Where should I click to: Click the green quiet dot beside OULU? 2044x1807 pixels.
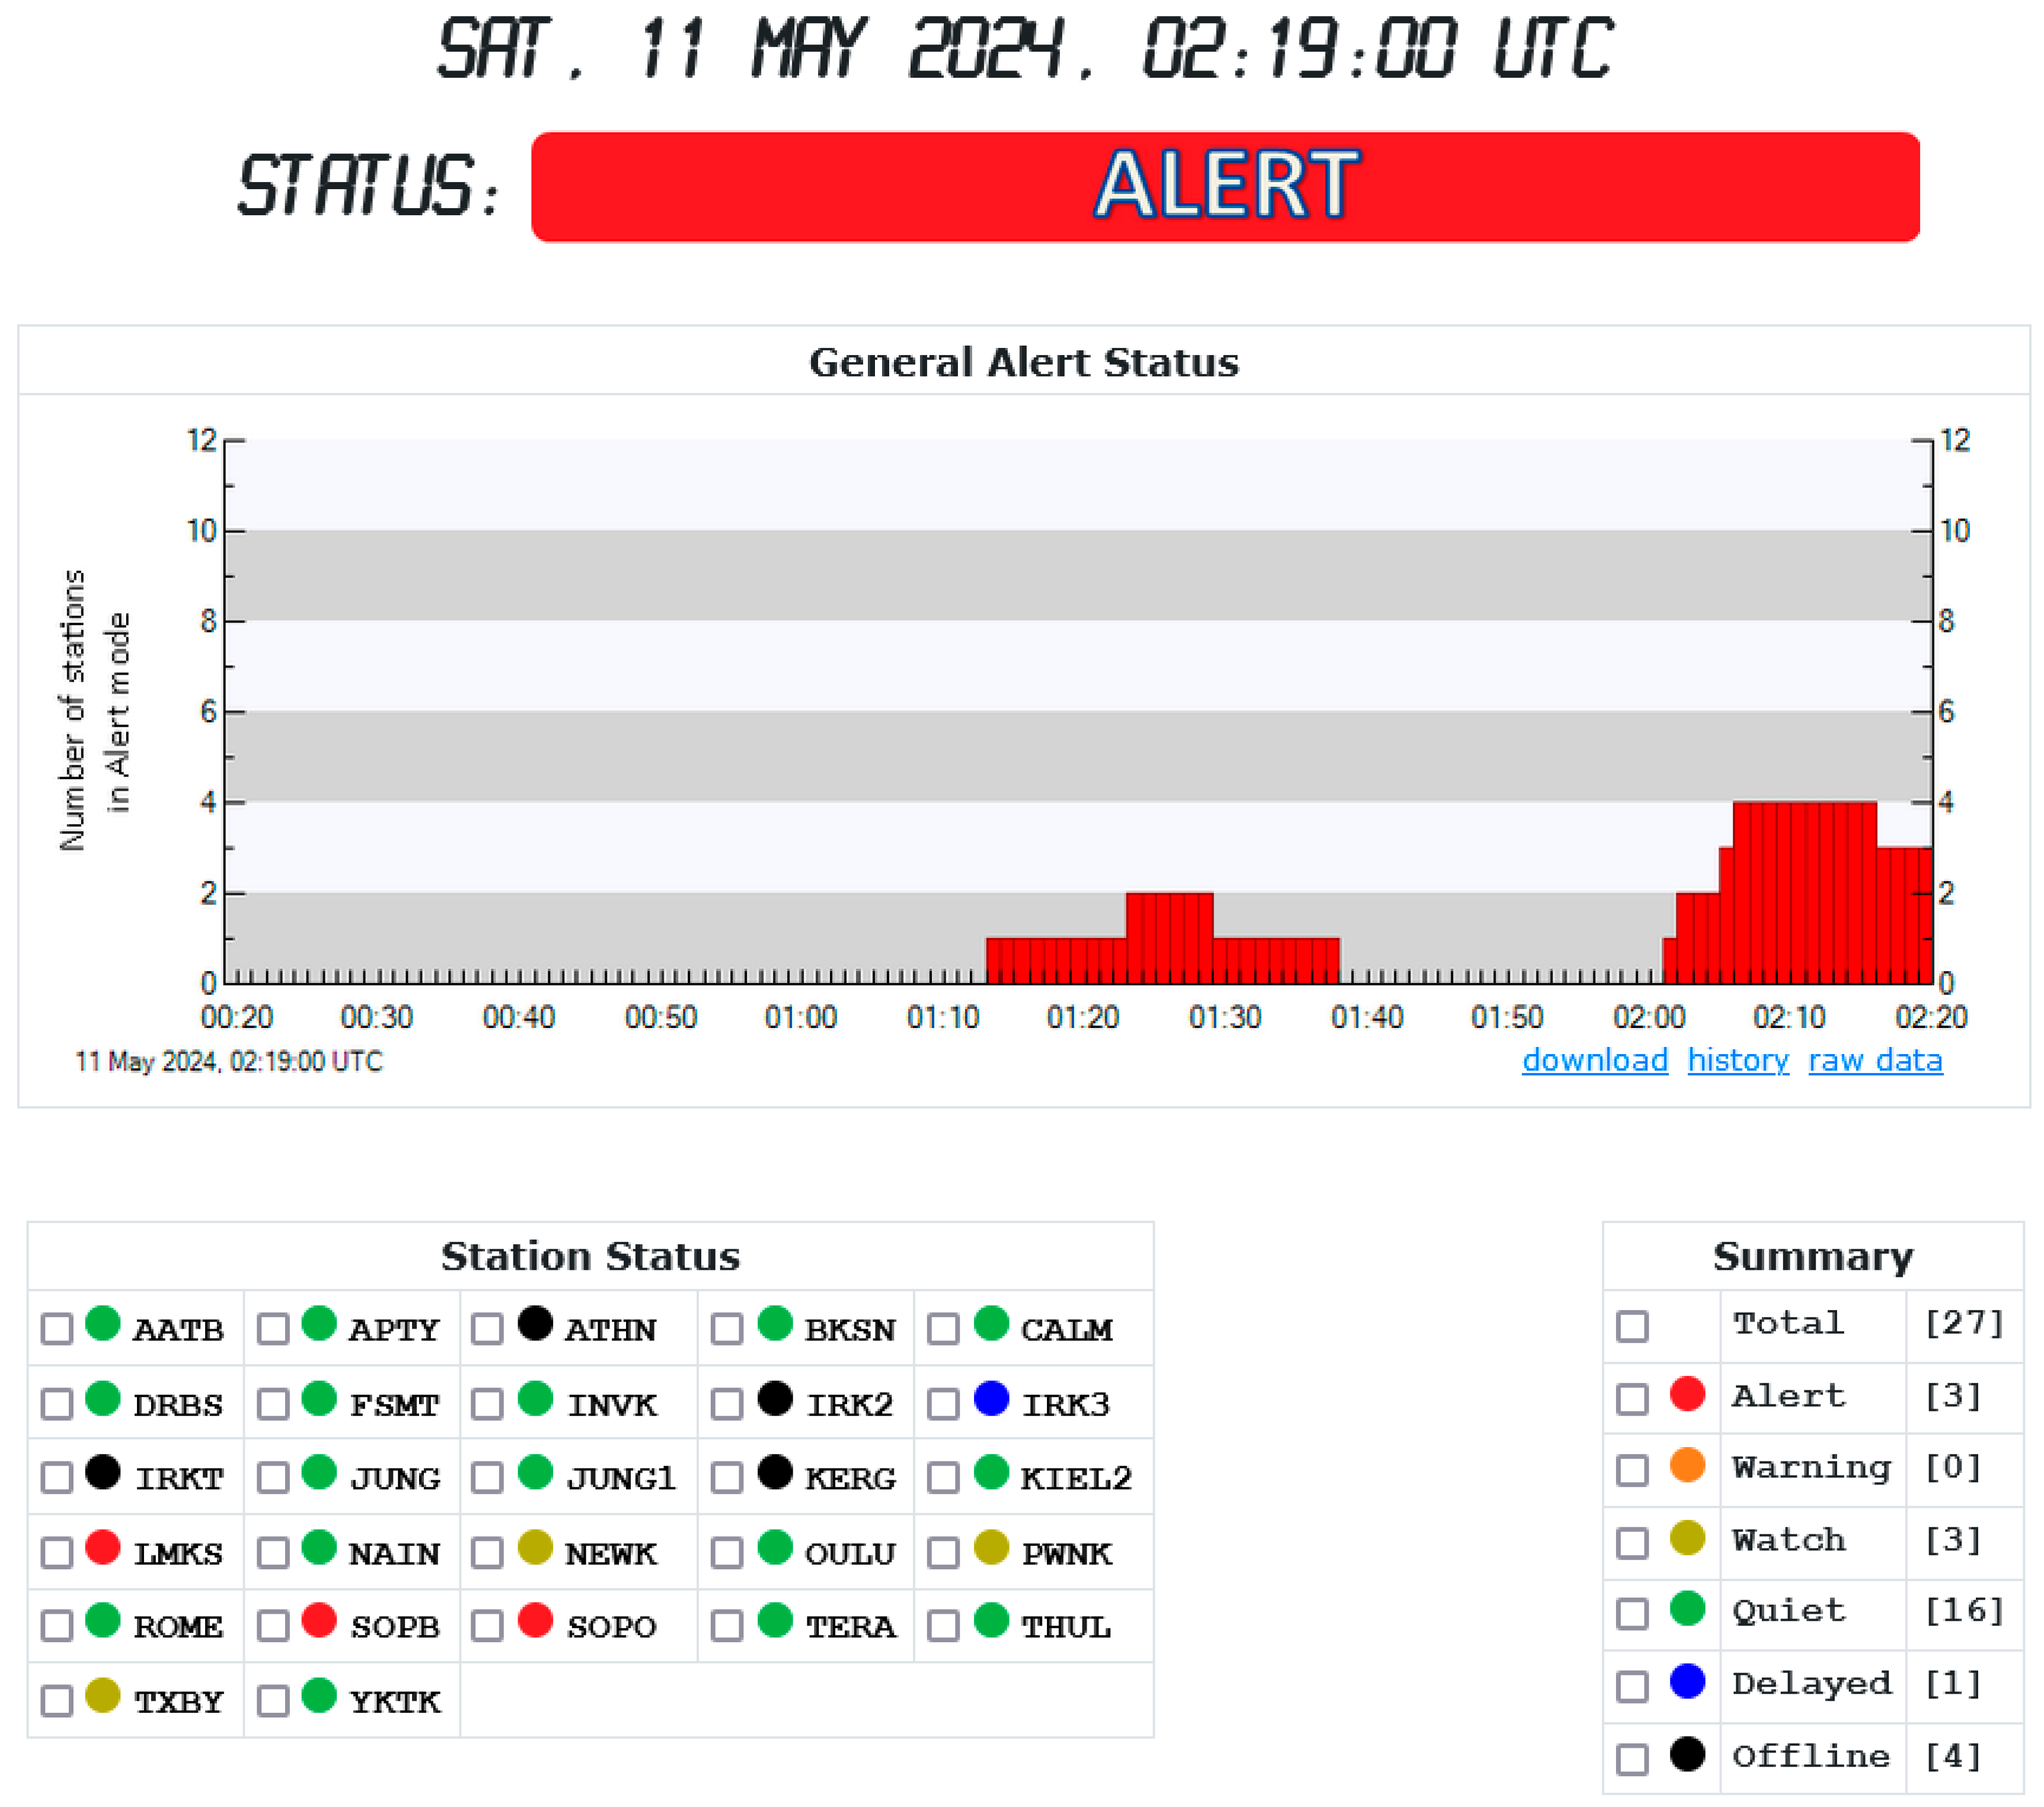click(x=775, y=1547)
